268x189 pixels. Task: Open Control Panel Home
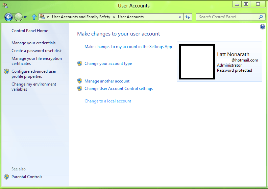coord(30,31)
